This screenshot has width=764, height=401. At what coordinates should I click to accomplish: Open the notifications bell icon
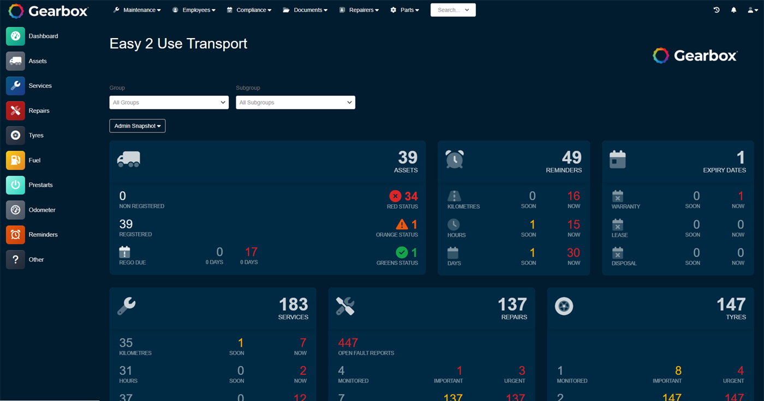pyautogui.click(x=734, y=10)
